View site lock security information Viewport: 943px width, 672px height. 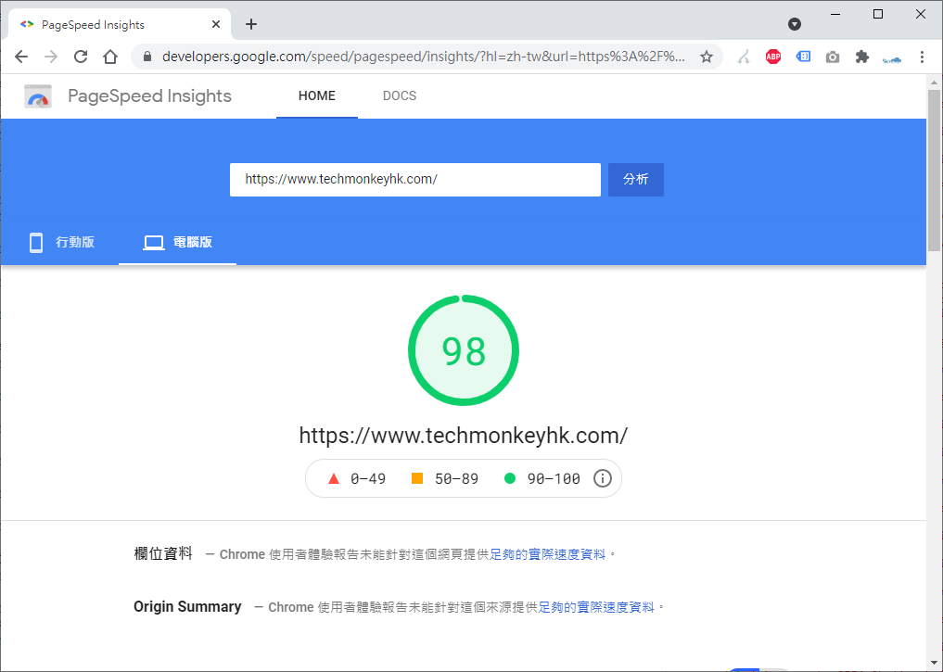point(147,57)
